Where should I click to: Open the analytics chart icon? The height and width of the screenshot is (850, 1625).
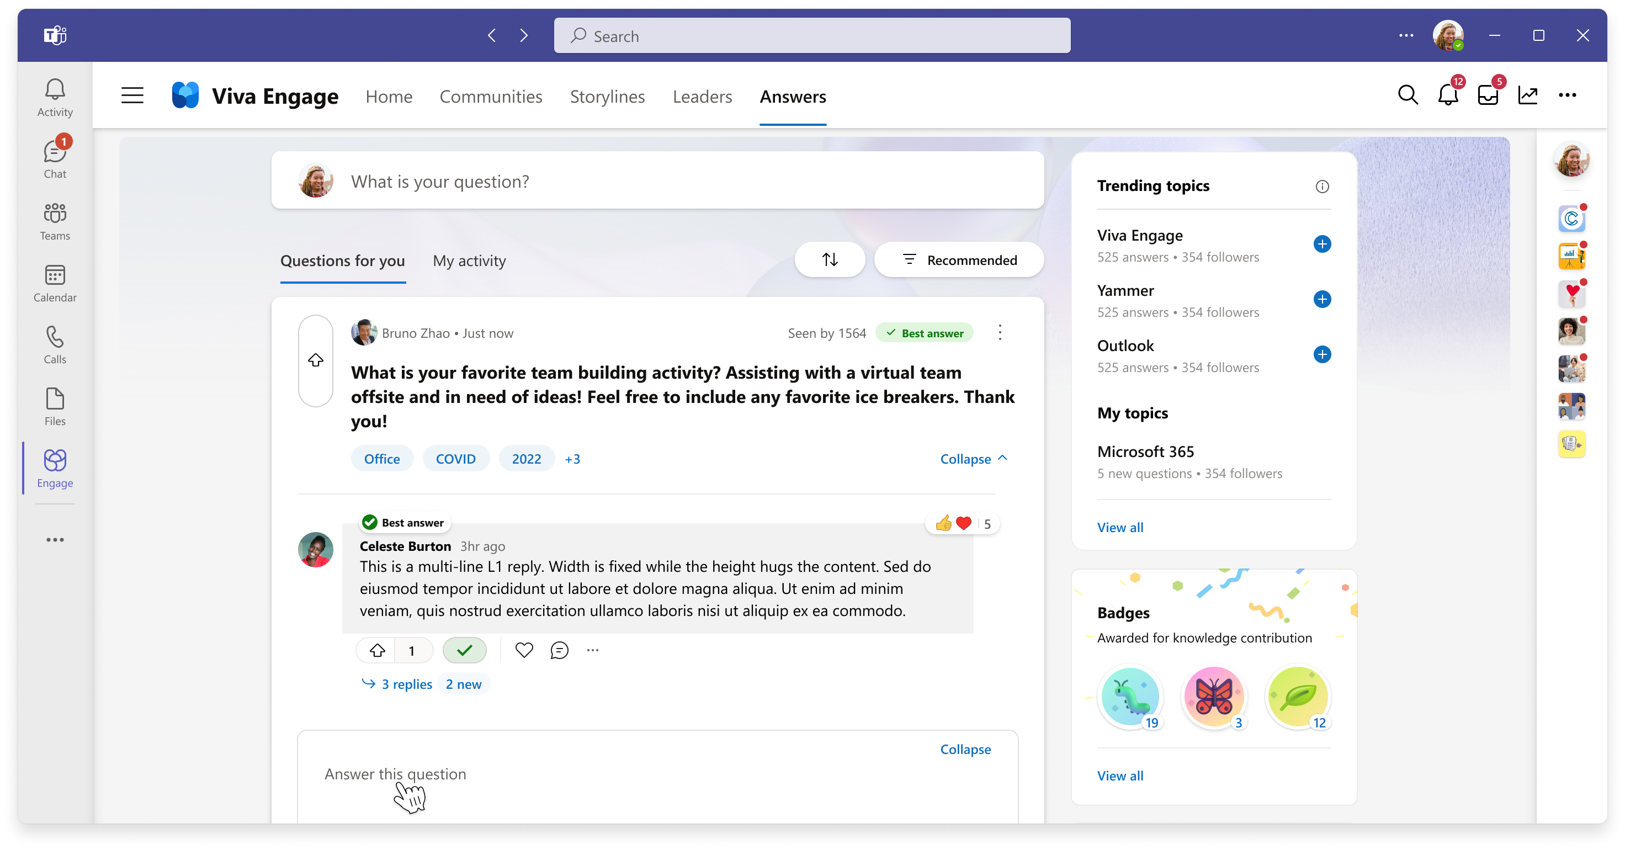pyautogui.click(x=1527, y=95)
